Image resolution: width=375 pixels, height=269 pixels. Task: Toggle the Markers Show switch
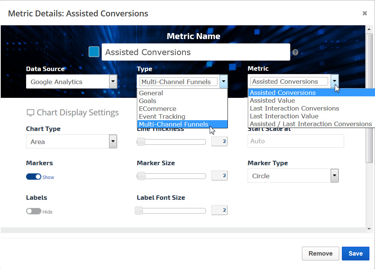(x=34, y=177)
